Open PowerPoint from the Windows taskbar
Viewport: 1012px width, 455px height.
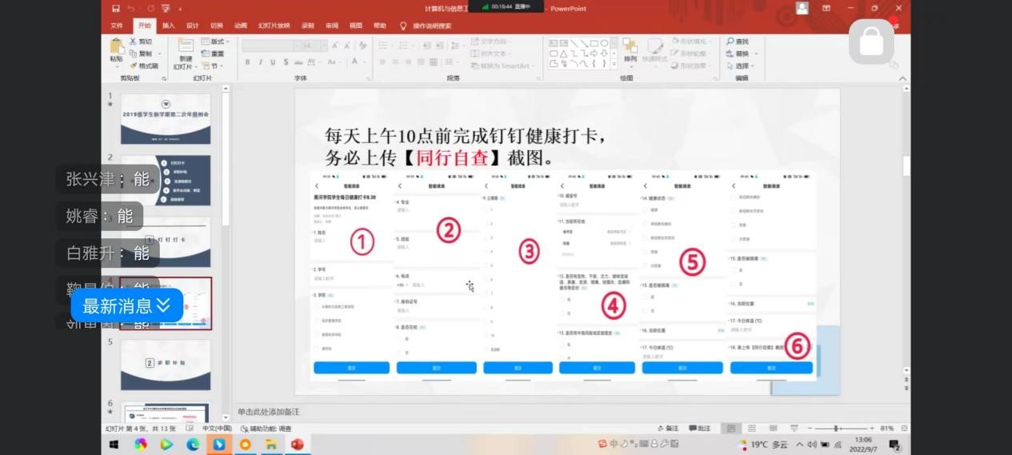click(x=298, y=444)
